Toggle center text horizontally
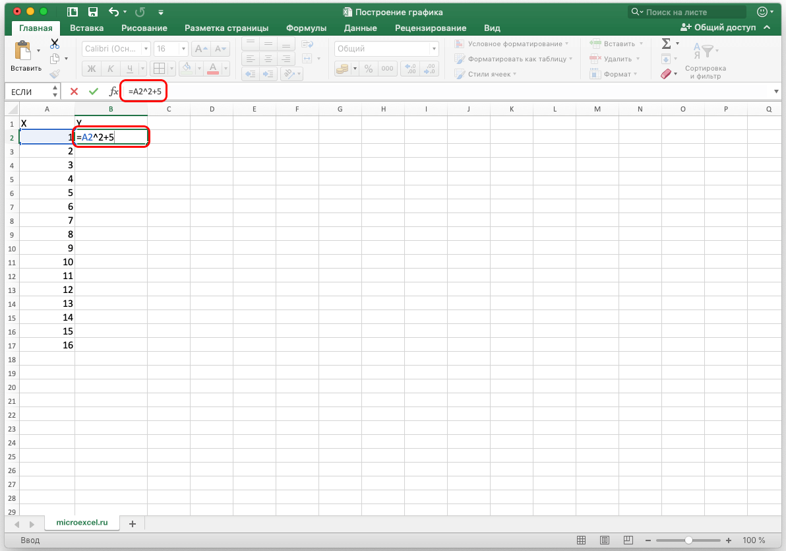Screen dimensions: 786x551 pos(268,59)
